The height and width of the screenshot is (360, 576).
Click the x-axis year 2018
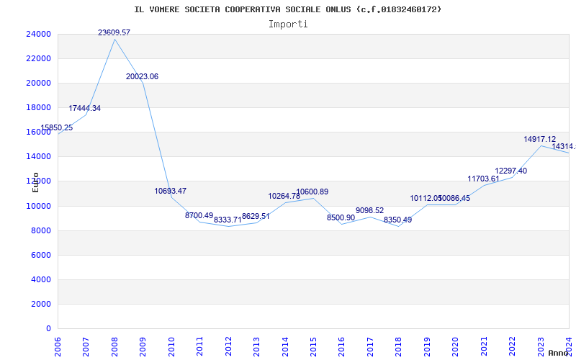pyautogui.click(x=399, y=346)
